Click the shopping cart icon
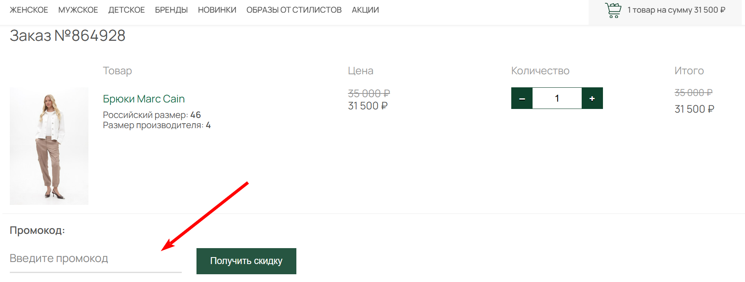The image size is (745, 282). pyautogui.click(x=613, y=10)
